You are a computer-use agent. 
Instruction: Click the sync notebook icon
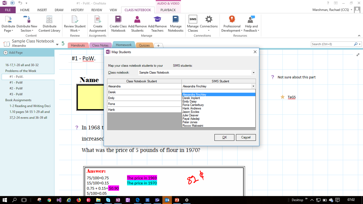(63, 44)
